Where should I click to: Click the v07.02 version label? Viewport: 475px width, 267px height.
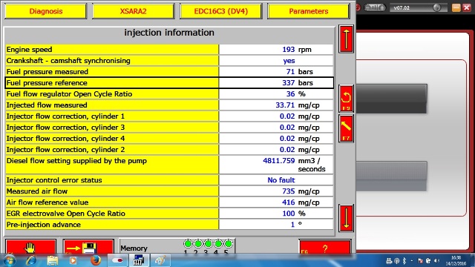(402, 8)
